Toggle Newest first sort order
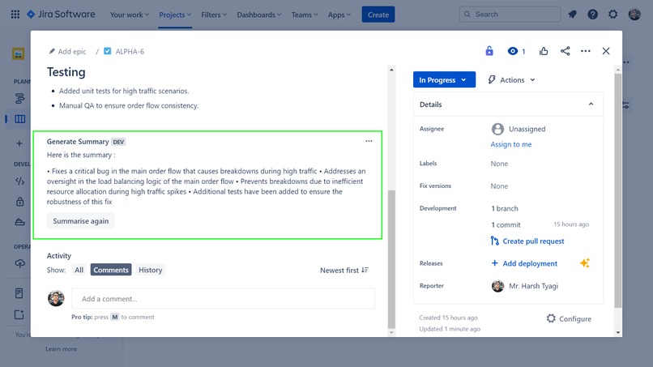Viewport: 653px width, 367px height. (x=344, y=271)
